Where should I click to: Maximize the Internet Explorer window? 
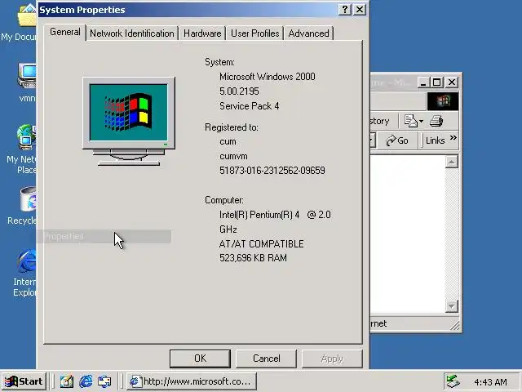[437, 82]
